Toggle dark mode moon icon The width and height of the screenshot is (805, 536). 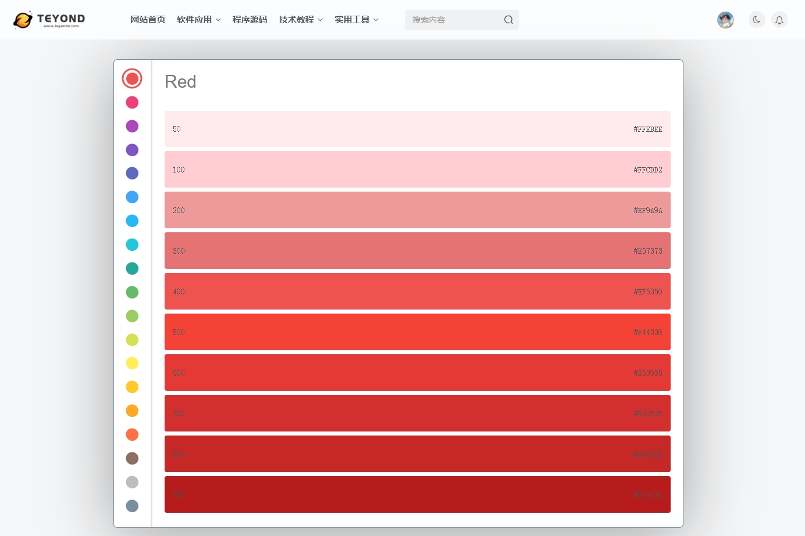(757, 20)
